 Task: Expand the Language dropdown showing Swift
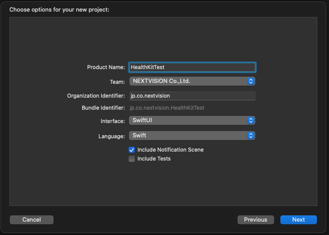[x=187, y=135]
